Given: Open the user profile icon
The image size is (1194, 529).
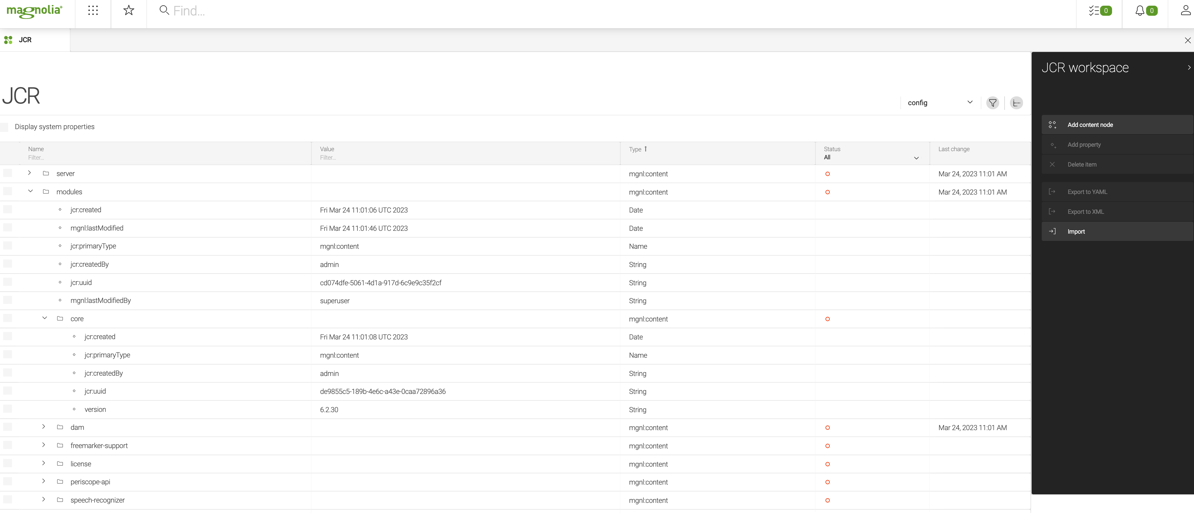Looking at the screenshot, I should [1186, 10].
